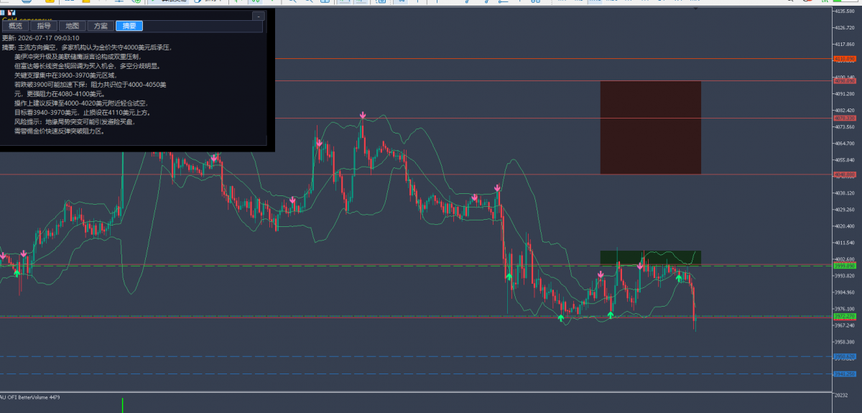Switch to the 指导 tab
The height and width of the screenshot is (413, 862).
click(44, 26)
